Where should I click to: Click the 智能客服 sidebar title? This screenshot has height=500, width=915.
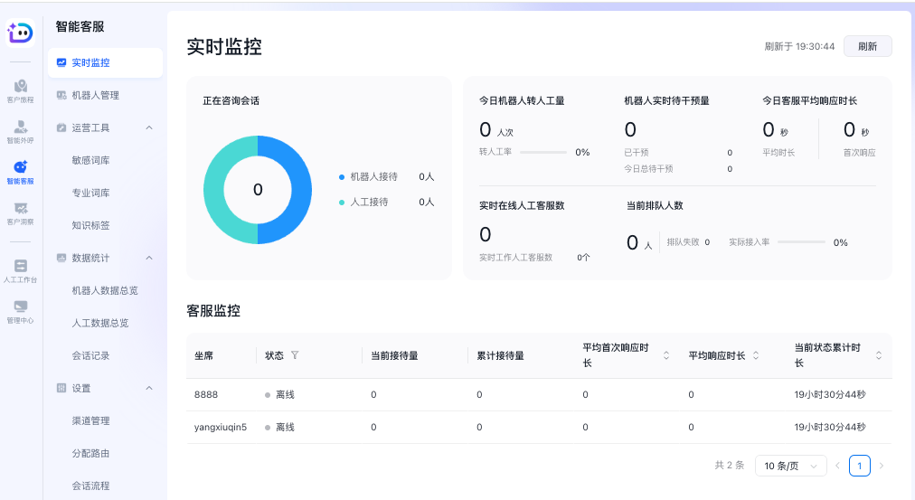(x=80, y=27)
